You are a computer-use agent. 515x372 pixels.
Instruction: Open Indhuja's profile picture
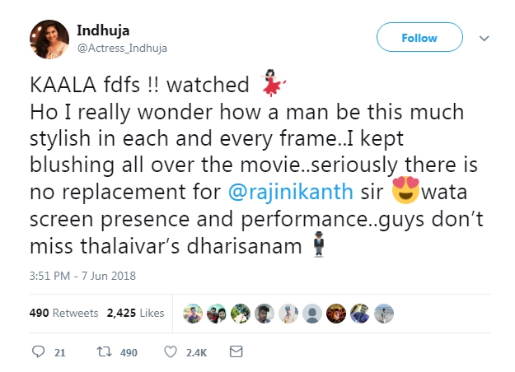49,39
